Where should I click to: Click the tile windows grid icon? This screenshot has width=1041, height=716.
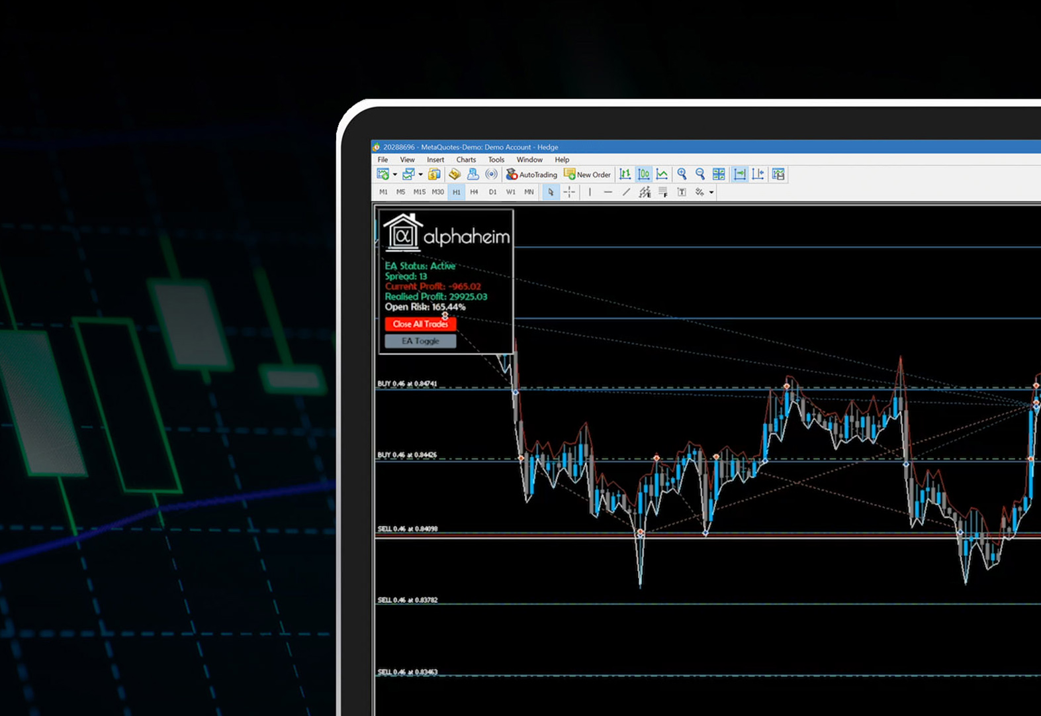pyautogui.click(x=719, y=174)
